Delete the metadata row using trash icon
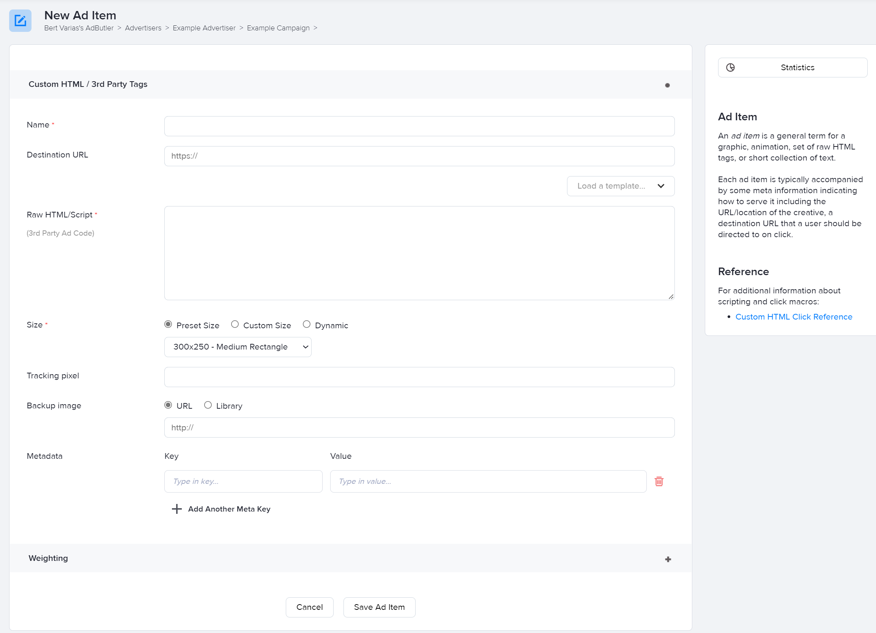 coord(659,481)
